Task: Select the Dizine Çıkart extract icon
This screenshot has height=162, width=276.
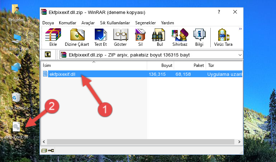Action: [x=77, y=37]
